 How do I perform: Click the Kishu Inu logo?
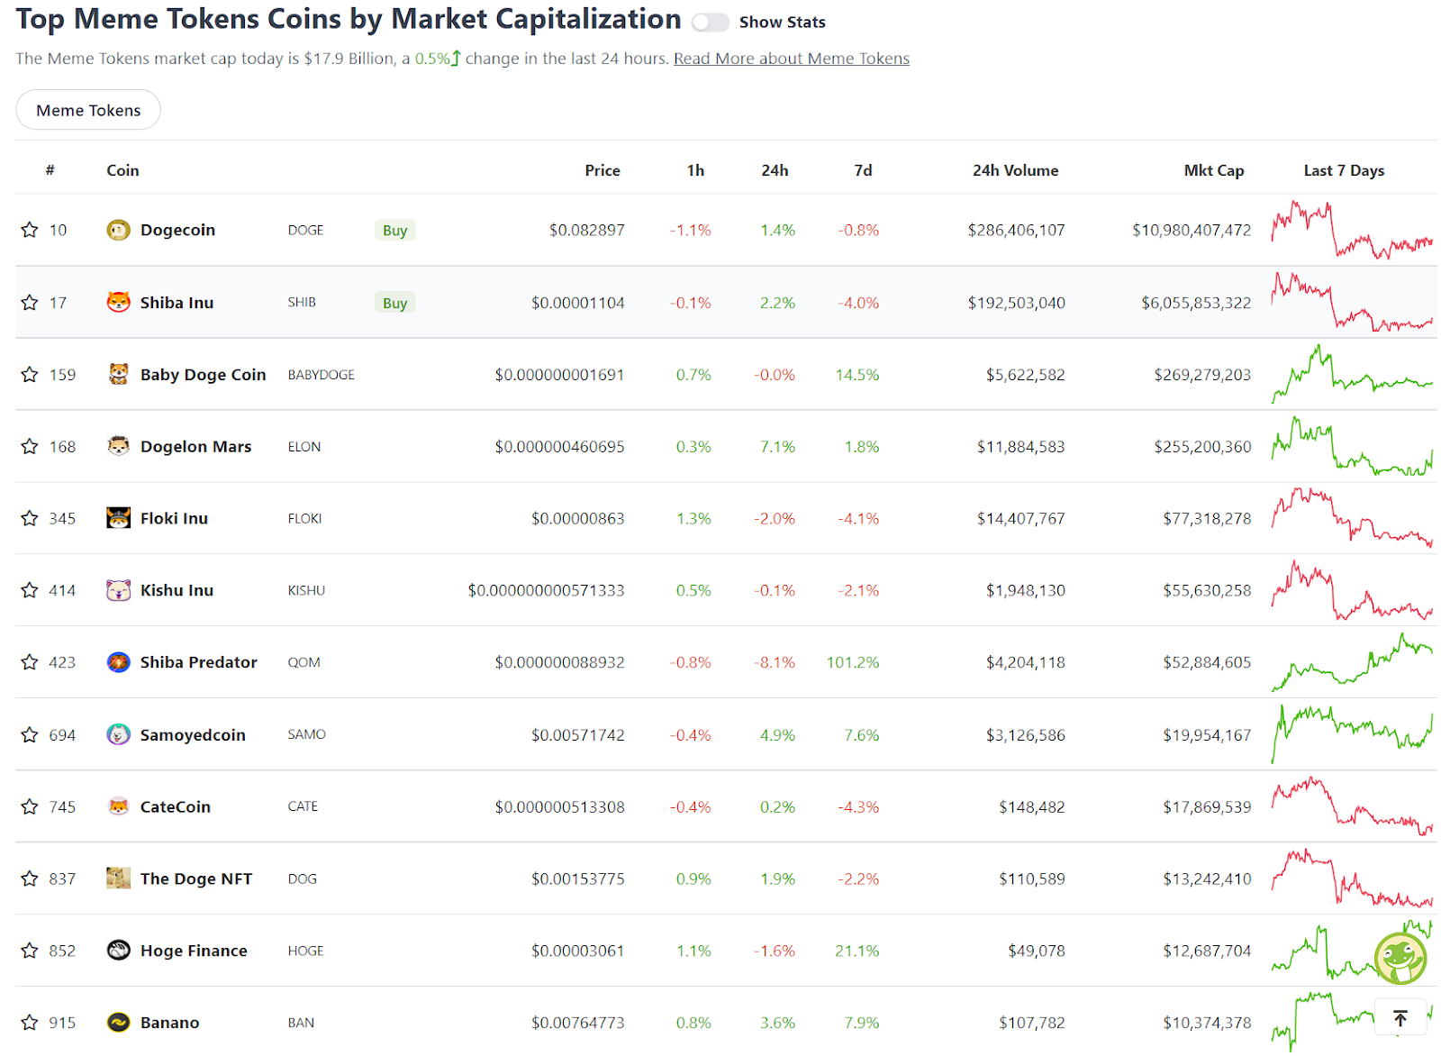(118, 590)
